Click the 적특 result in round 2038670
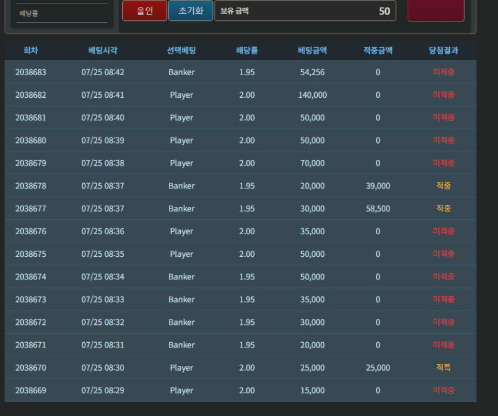Image resolution: width=498 pixels, height=416 pixels. click(443, 368)
